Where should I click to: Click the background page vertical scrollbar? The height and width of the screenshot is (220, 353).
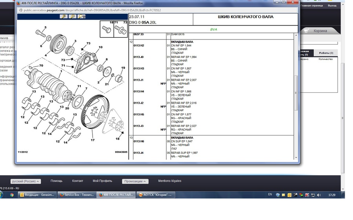343,118
